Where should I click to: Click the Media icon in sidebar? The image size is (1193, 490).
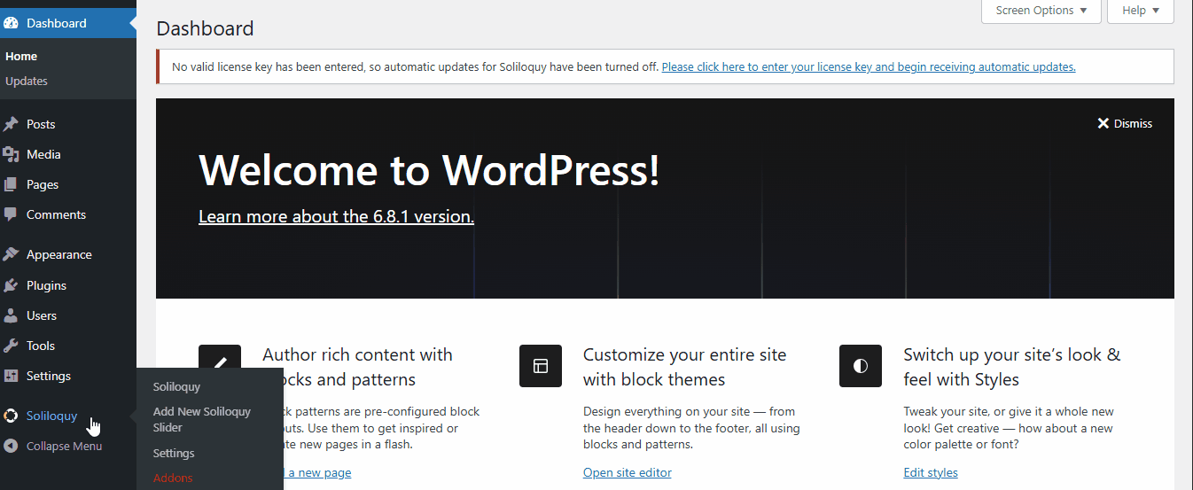(x=11, y=154)
